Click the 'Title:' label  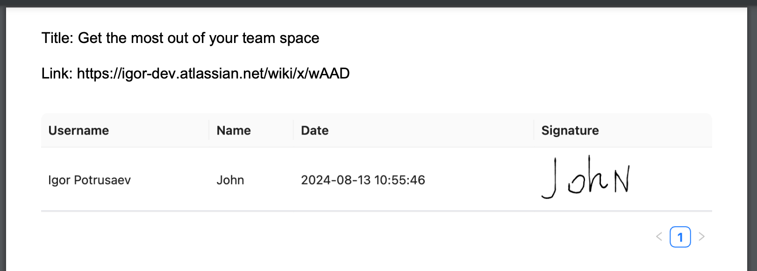point(57,38)
